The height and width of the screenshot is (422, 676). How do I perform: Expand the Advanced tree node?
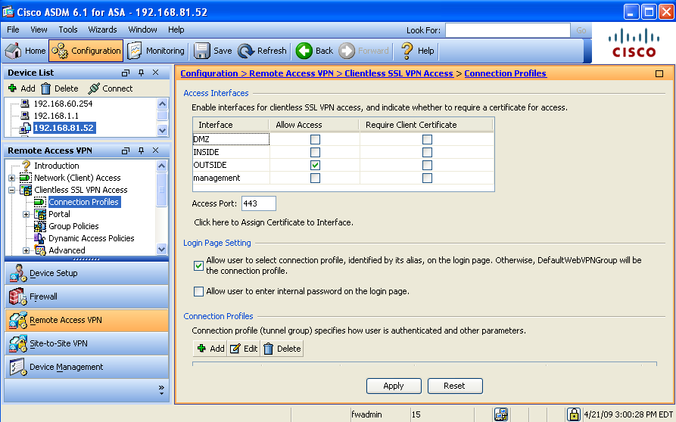(x=26, y=250)
